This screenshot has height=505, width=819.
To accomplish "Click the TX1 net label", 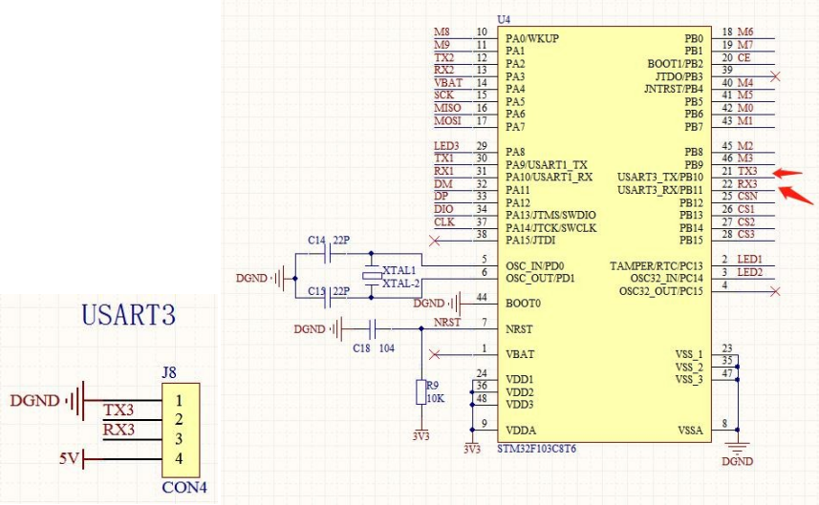I will tap(444, 158).
